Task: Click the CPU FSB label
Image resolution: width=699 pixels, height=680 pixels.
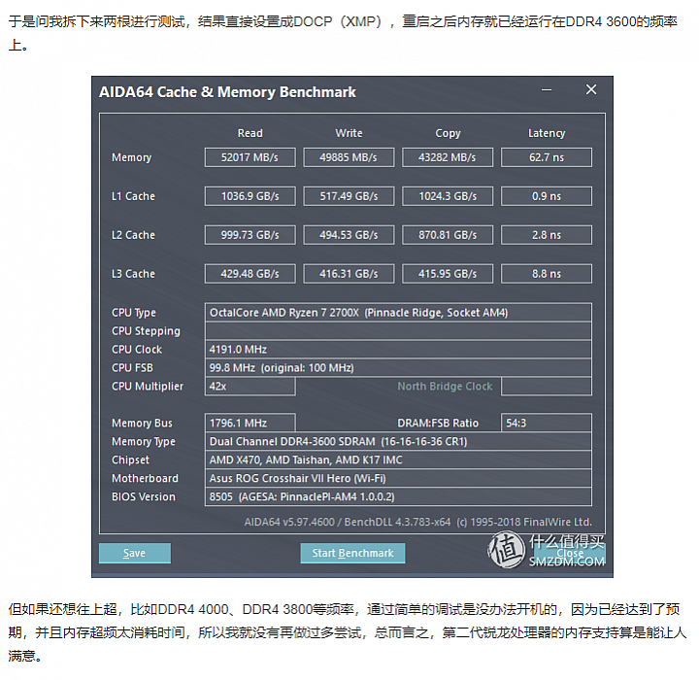Action: coord(132,367)
